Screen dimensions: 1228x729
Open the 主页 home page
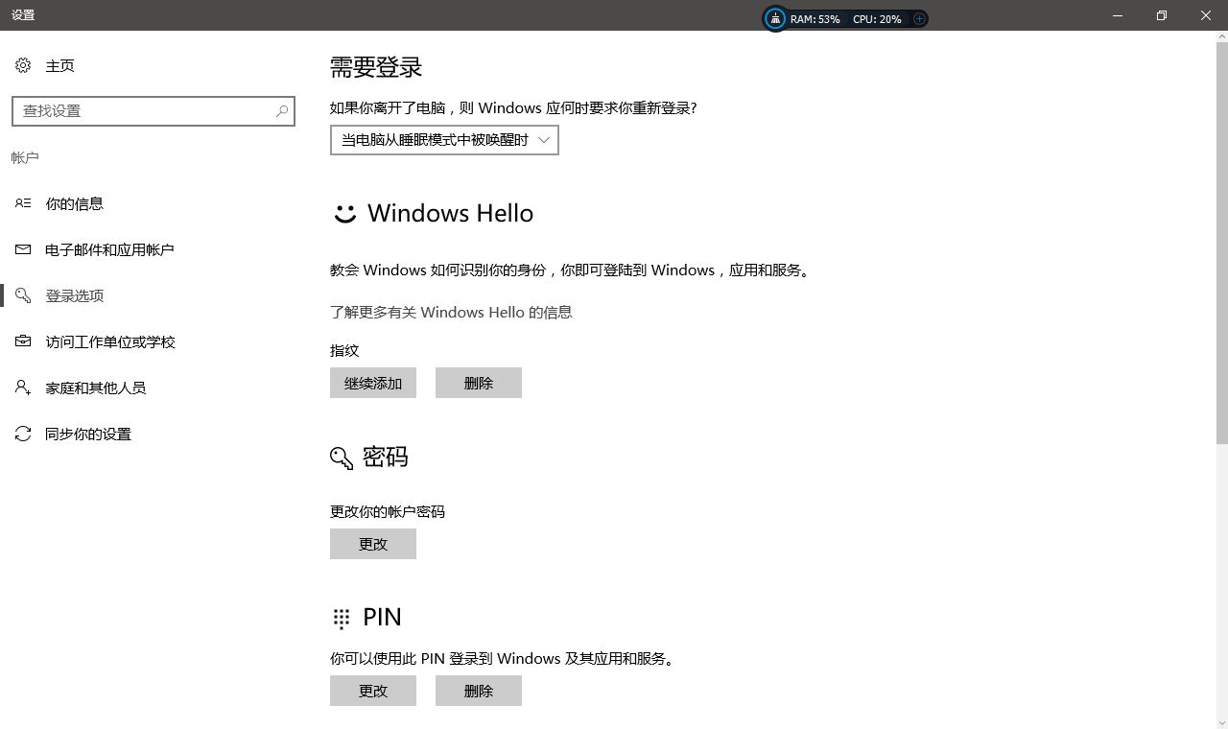60,65
